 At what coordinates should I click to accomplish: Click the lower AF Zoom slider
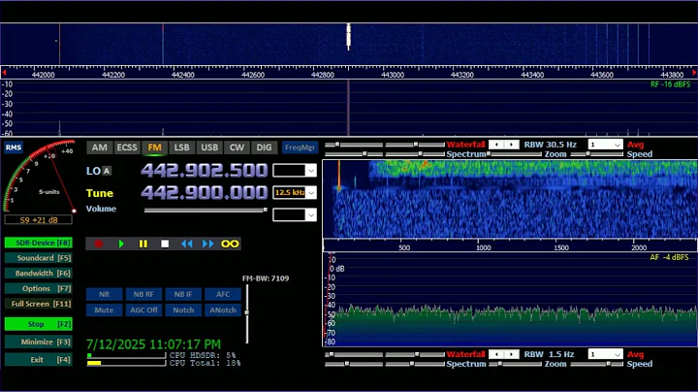coord(517,364)
